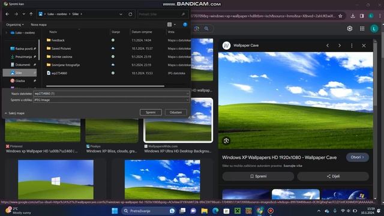
Task: Toggle Chrome side panel icon
Action: (x=362, y=16)
